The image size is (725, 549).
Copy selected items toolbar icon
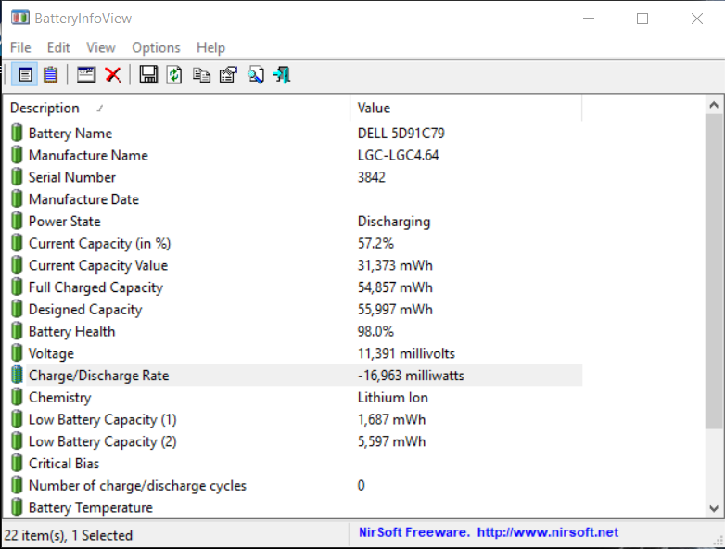tap(201, 75)
